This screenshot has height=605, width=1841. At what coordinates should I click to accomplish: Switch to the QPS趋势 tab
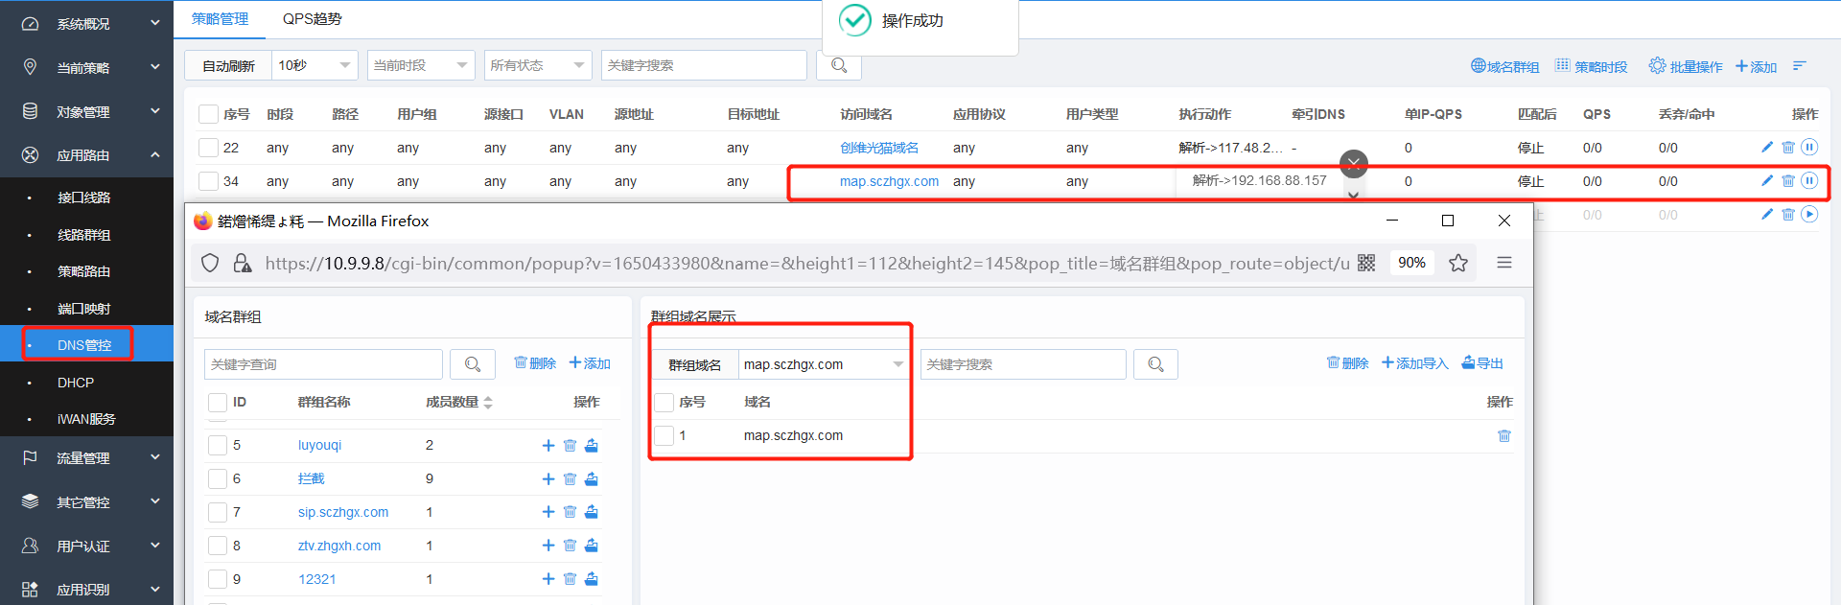(312, 19)
